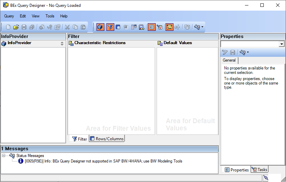Toggle the InfoProvider view cube icon

[x=100, y=27]
